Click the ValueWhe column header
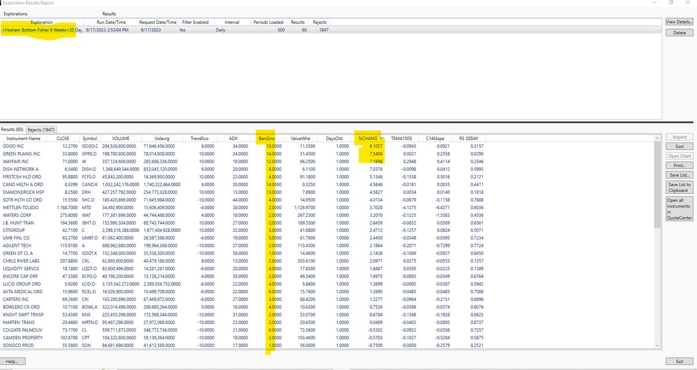Image resolution: width=697 pixels, height=370 pixels. (x=300, y=138)
